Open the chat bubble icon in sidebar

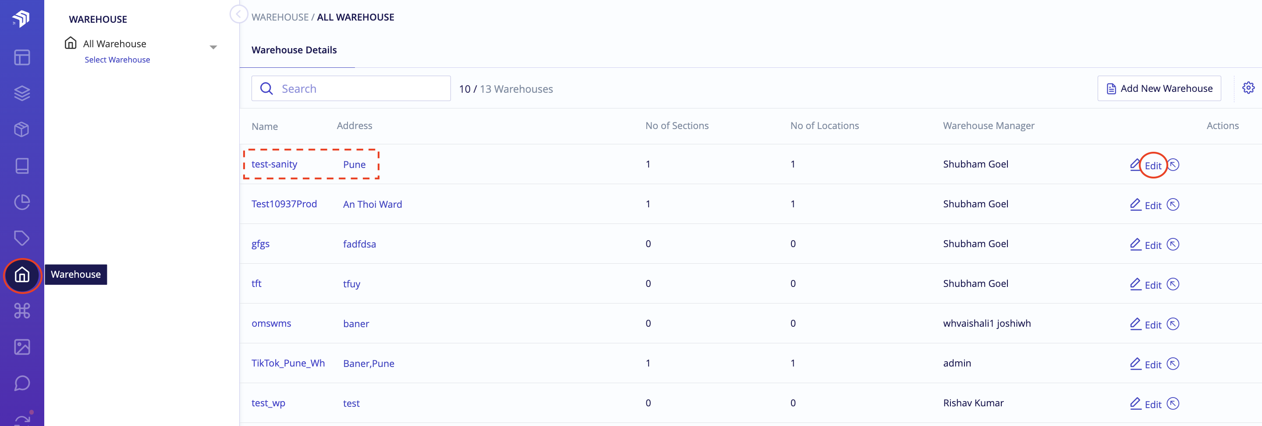coord(22,383)
